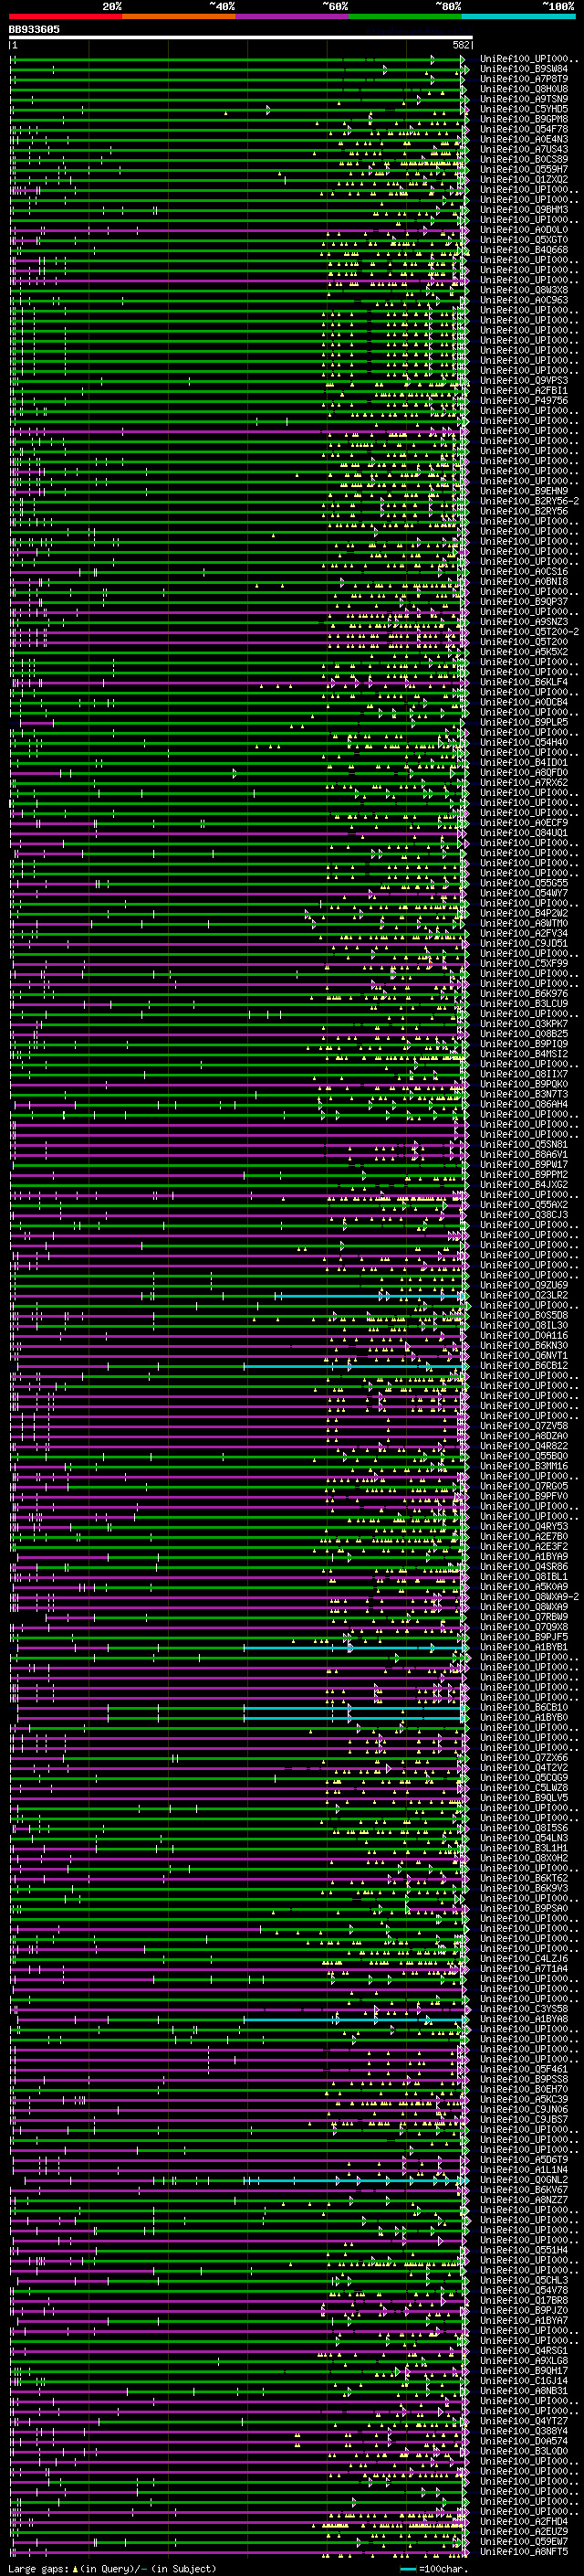Select hit label UniRef100_Q559H7
Viewport: 584px width, 2576px height.
(524, 169)
